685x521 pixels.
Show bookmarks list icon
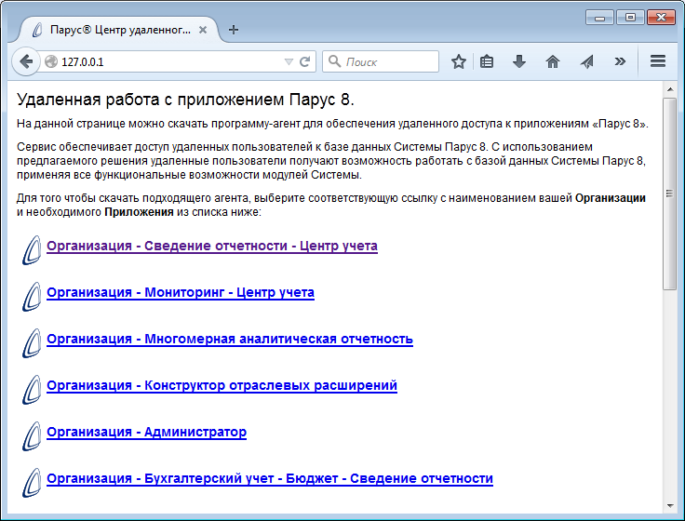(x=487, y=61)
